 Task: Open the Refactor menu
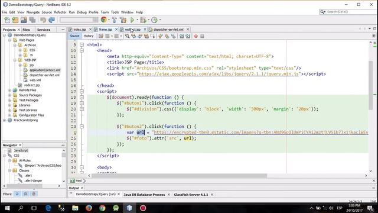[60, 12]
